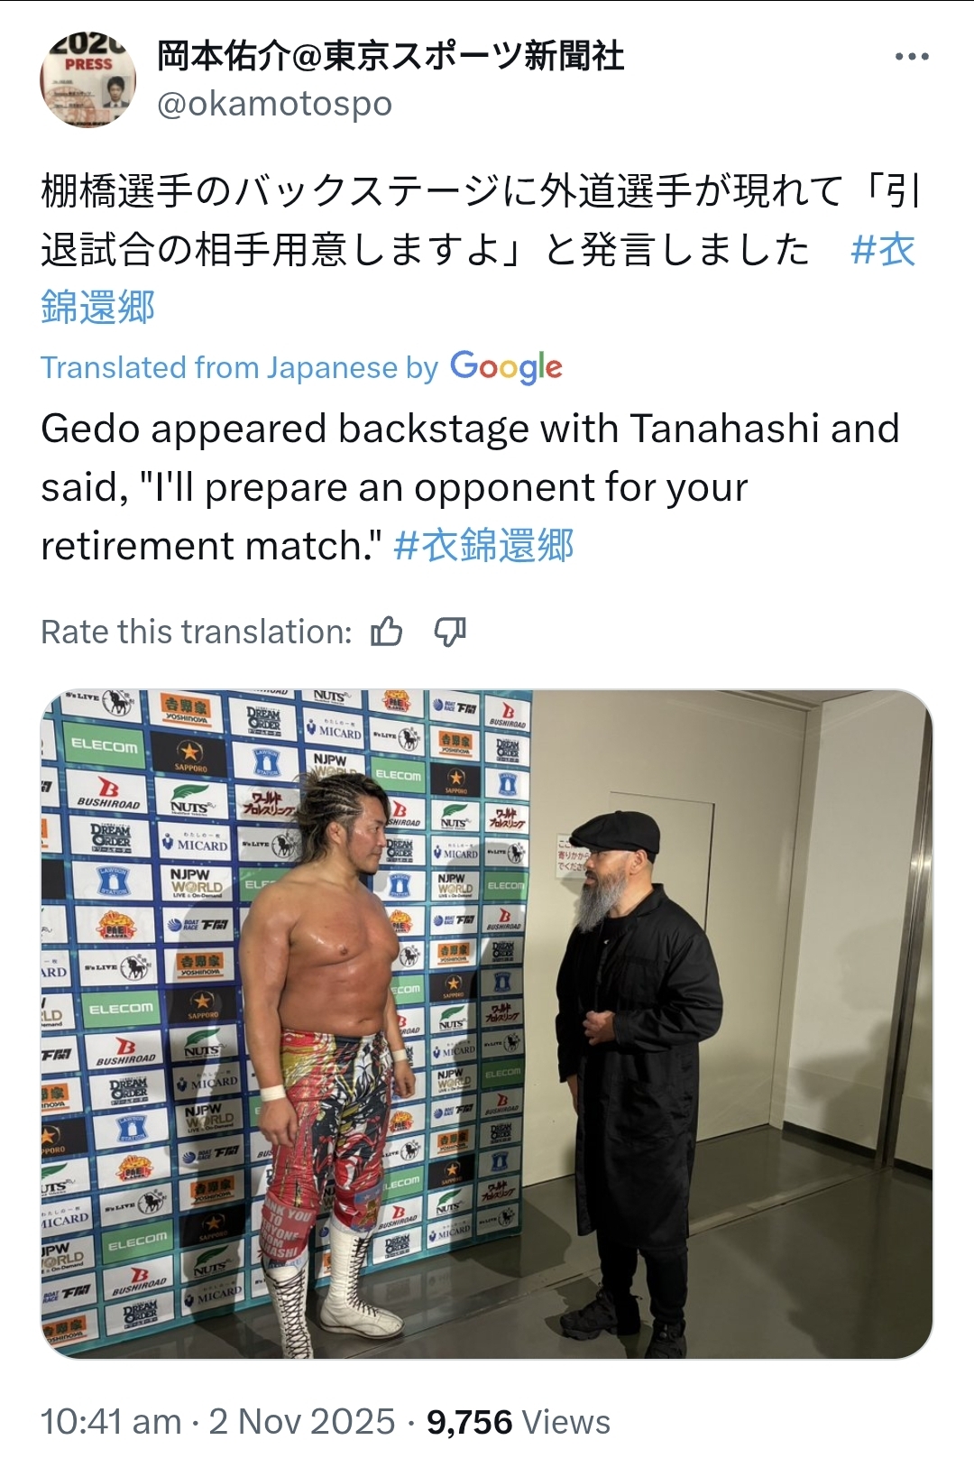The height and width of the screenshot is (1477, 974).
Task: Open the @okamotospo handle
Action: pyautogui.click(x=275, y=104)
